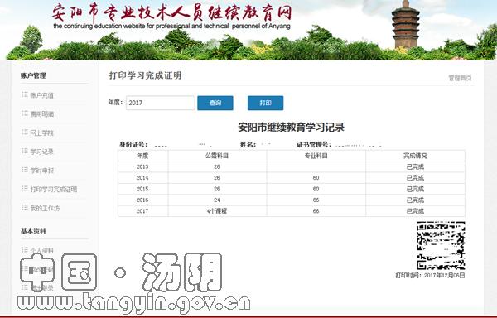This screenshot has width=497, height=318.
Task: Click the list icon beside 费用明细
Action: coord(24,113)
